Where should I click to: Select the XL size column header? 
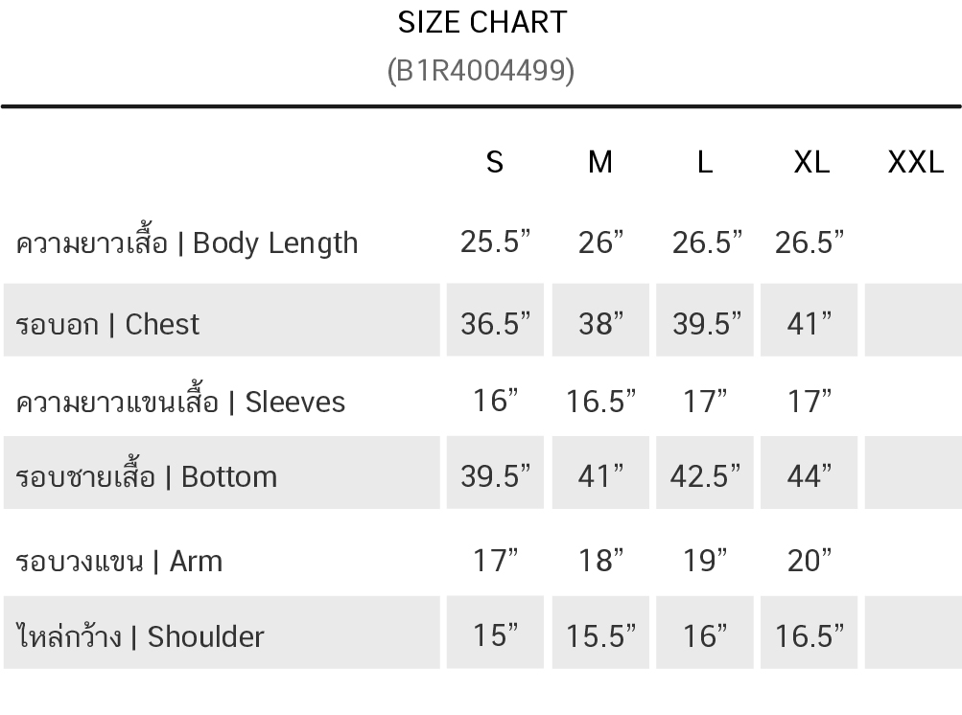[x=811, y=163]
